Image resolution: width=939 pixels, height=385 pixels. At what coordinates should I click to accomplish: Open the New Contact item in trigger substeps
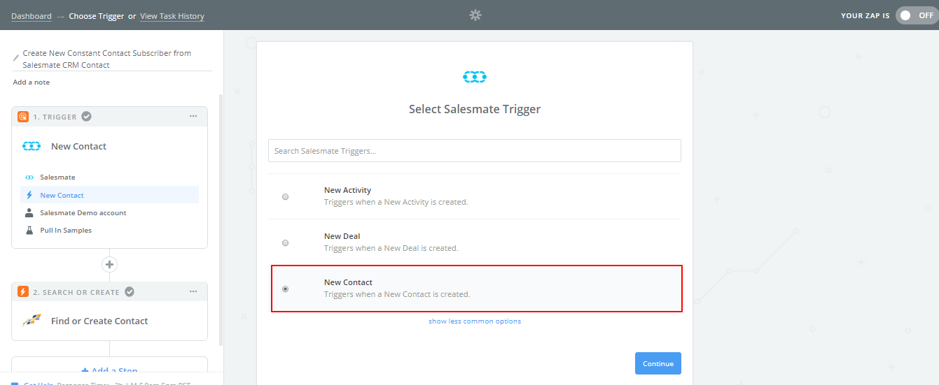[x=109, y=195]
